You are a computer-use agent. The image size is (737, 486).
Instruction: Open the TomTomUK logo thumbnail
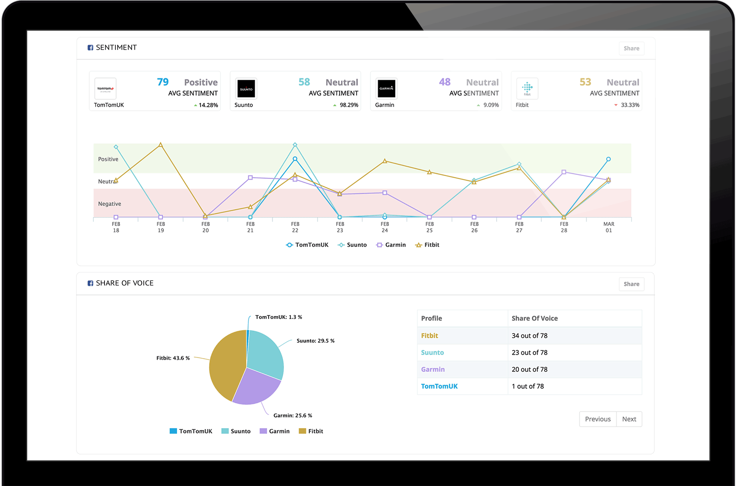coord(105,89)
